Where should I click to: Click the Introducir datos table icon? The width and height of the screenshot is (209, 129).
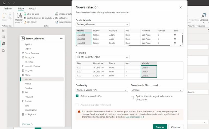(x=57, y=14)
